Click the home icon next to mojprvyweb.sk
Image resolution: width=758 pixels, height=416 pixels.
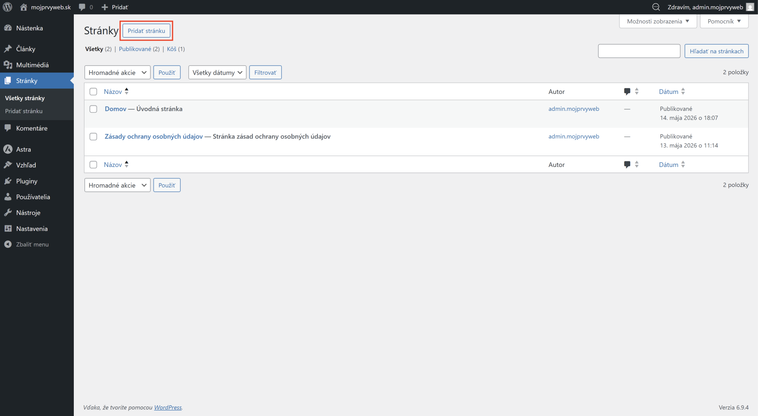tap(24, 7)
